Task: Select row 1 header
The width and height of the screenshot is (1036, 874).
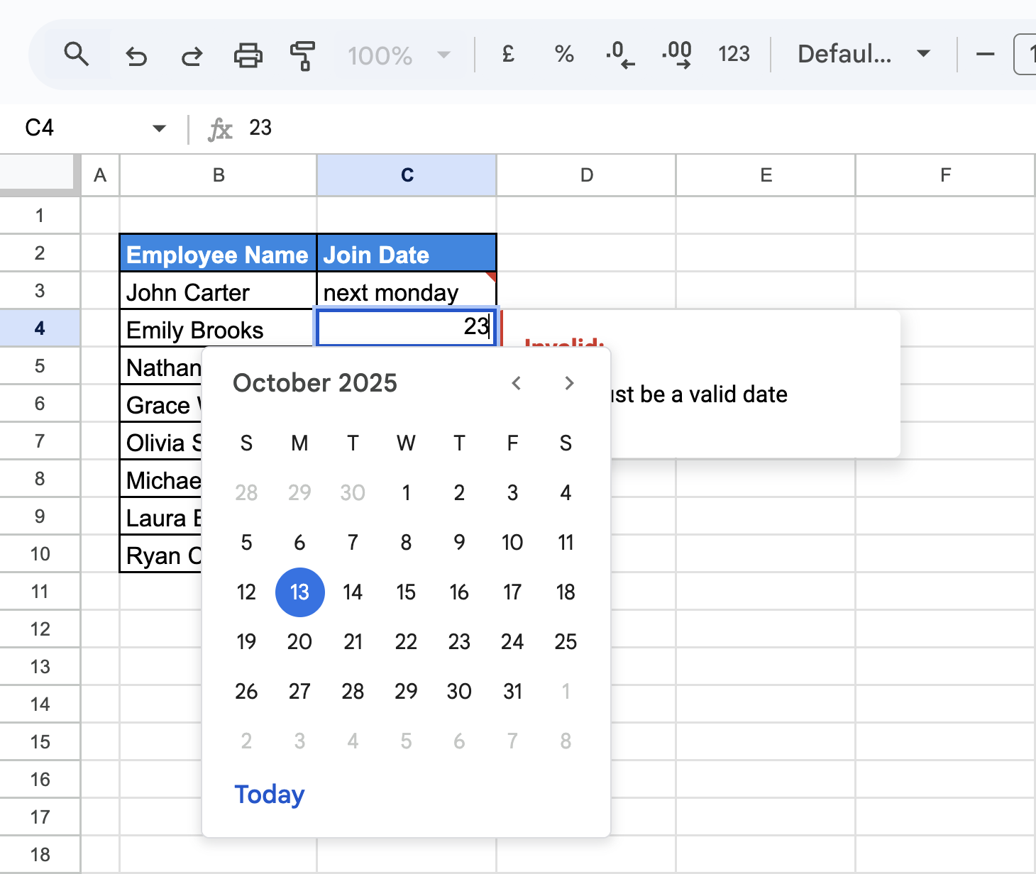Action: coord(40,215)
